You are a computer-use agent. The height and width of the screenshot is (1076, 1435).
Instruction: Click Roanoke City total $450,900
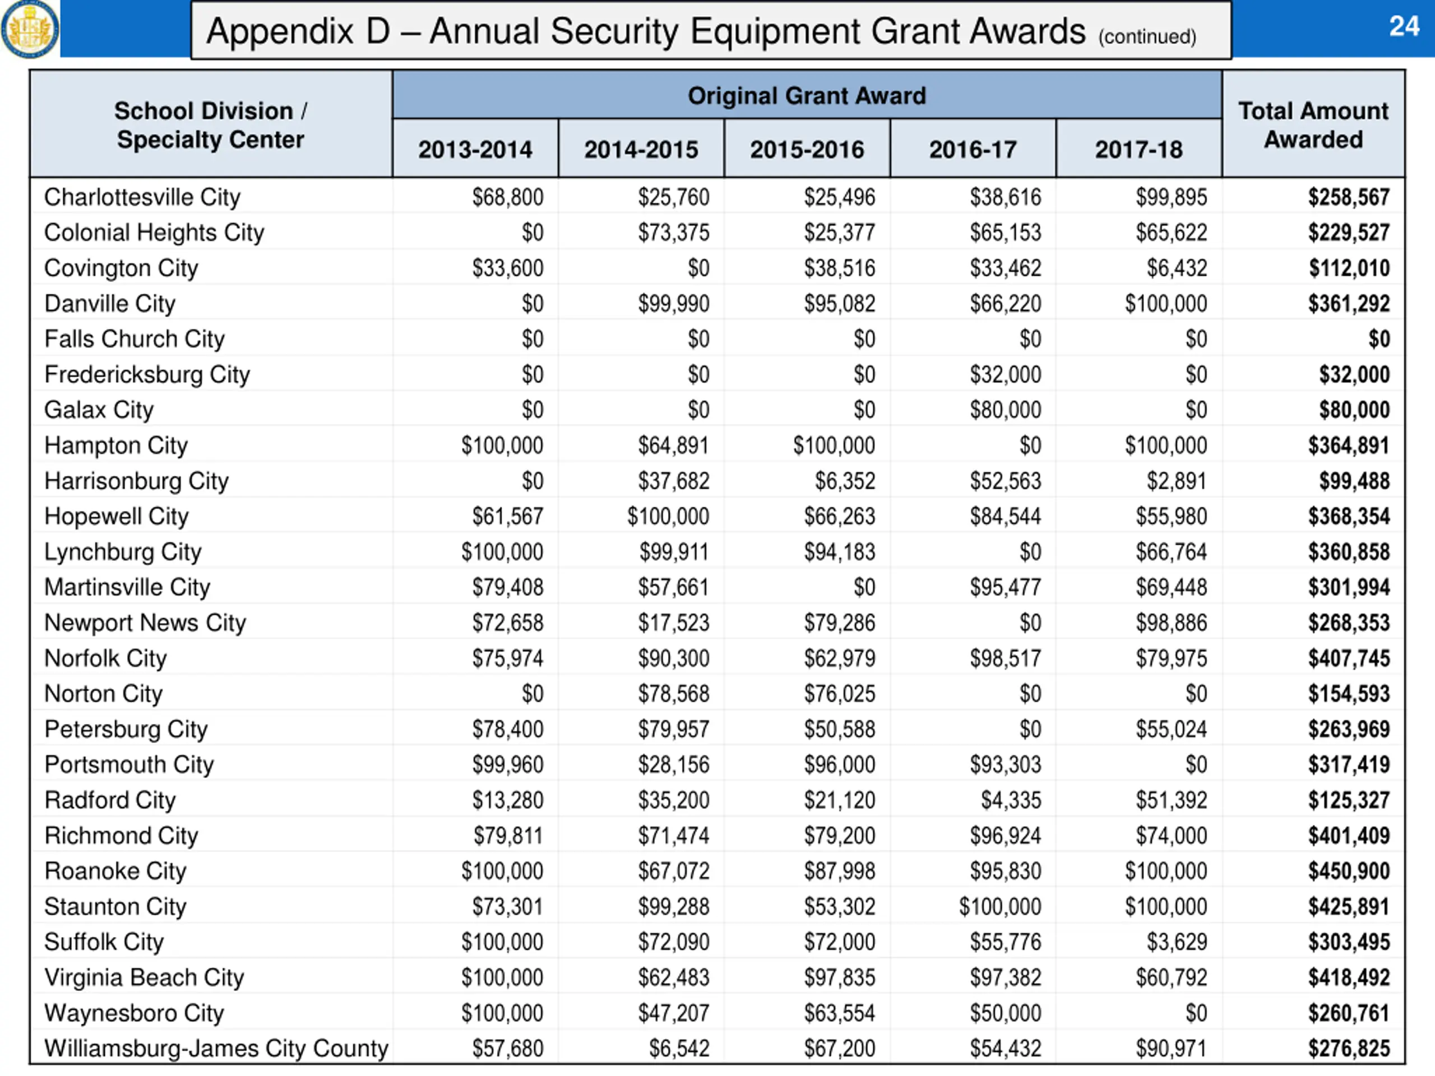point(1348,871)
